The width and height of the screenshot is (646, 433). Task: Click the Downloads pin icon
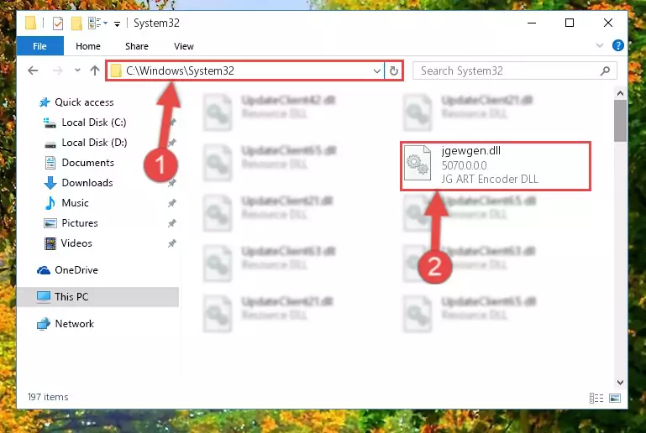(172, 183)
